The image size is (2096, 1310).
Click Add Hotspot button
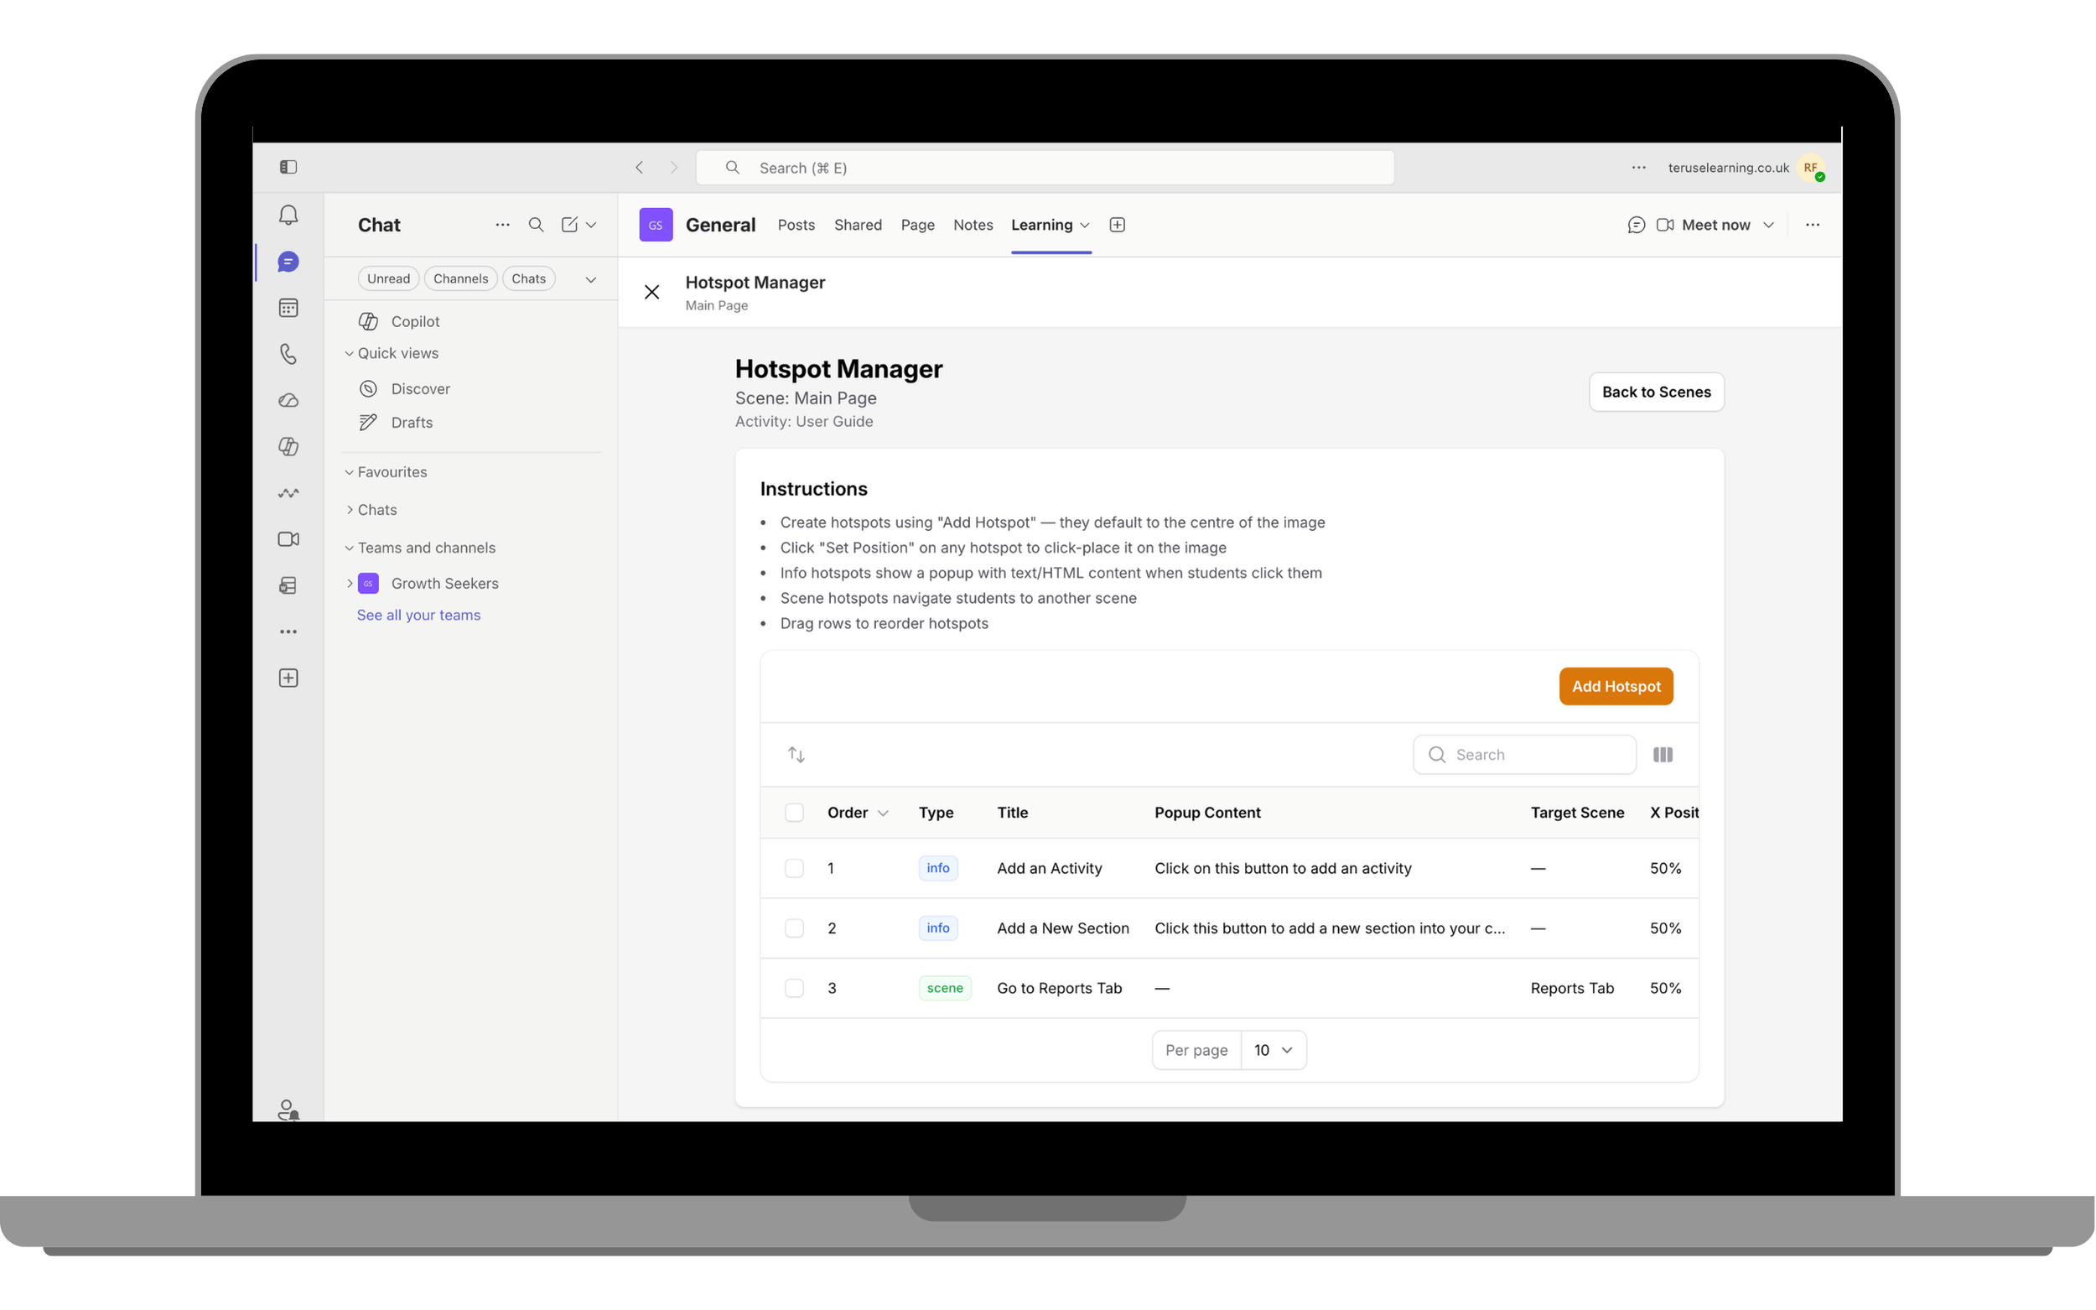1616,685
